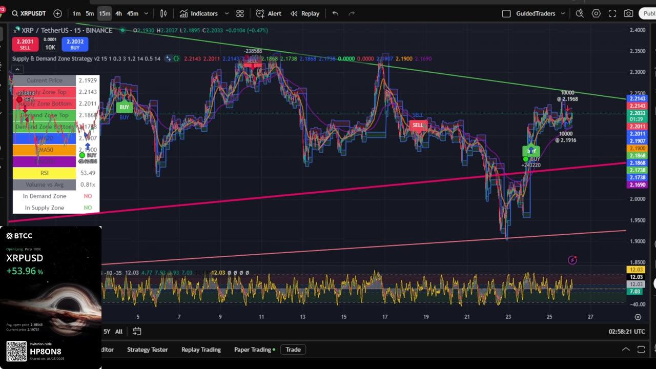656x369 pixels.
Task: Select the 15m timeframe
Action: pos(105,13)
